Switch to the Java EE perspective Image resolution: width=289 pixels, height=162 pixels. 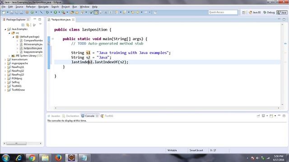(255, 13)
